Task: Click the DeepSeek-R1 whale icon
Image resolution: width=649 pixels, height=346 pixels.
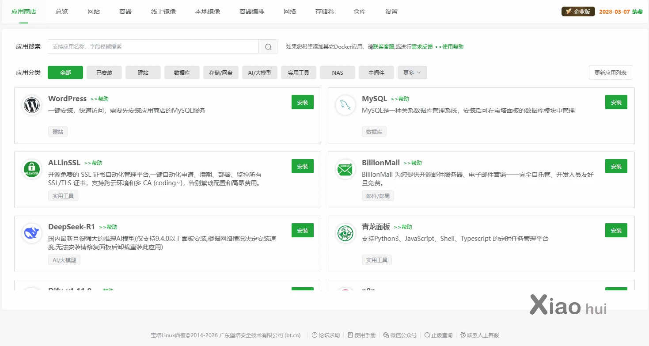Action: point(32,234)
